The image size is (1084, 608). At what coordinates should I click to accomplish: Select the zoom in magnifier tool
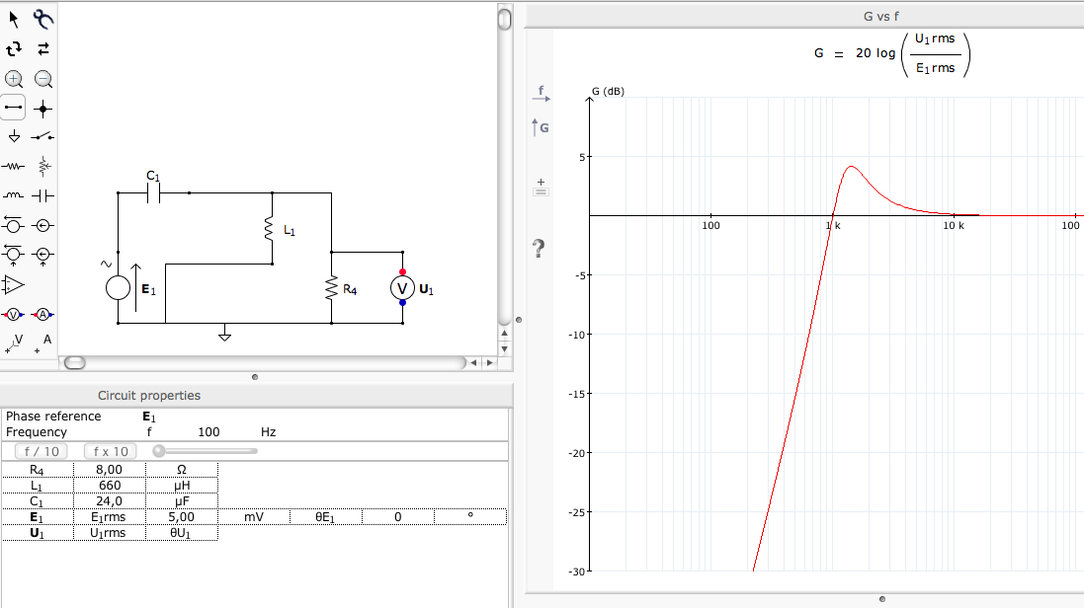click(14, 79)
